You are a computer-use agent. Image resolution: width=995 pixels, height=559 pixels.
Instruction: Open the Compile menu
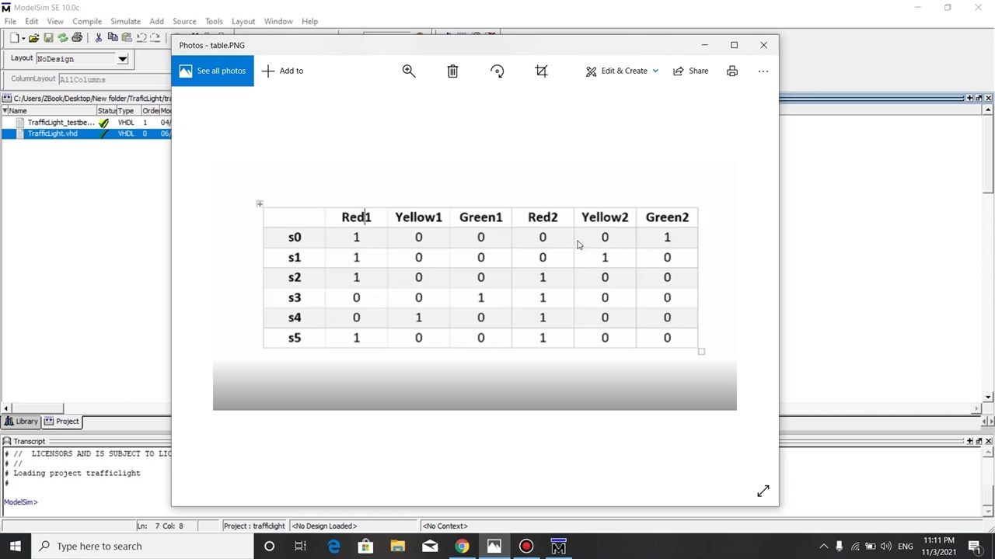(x=87, y=21)
